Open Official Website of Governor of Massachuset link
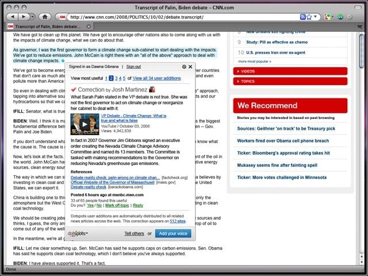Image resolution: width=368 pixels, height=276 pixels. tap(113, 182)
